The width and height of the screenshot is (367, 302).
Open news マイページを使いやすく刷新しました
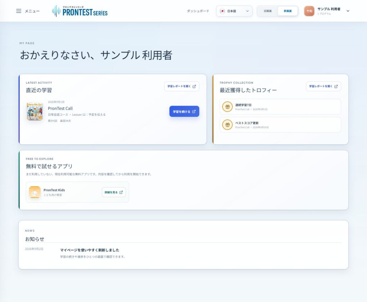tap(90, 250)
